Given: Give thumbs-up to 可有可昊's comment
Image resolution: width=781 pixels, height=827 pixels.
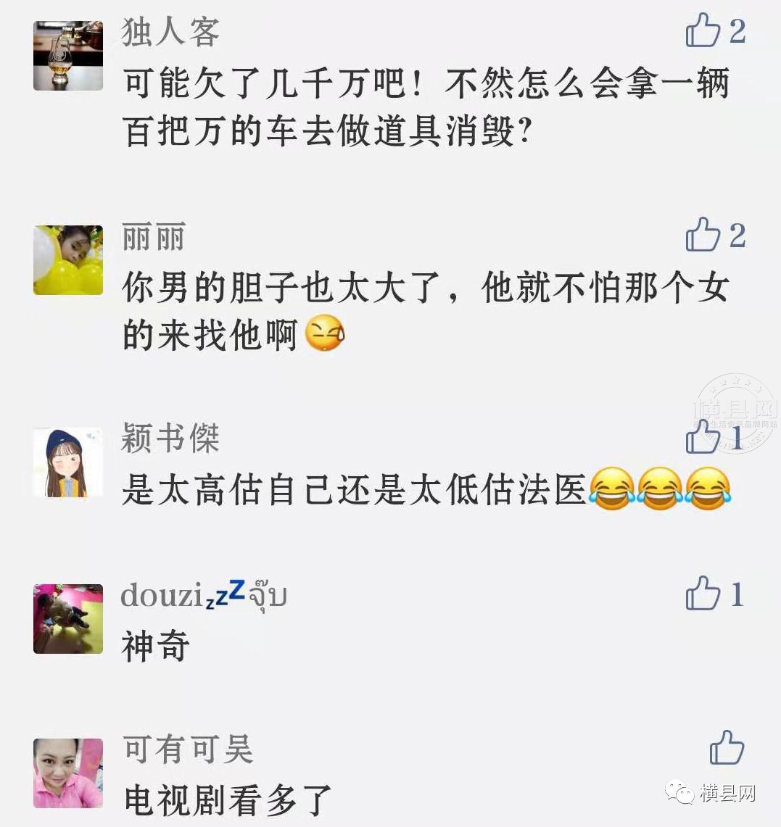Looking at the screenshot, I should point(727,748).
